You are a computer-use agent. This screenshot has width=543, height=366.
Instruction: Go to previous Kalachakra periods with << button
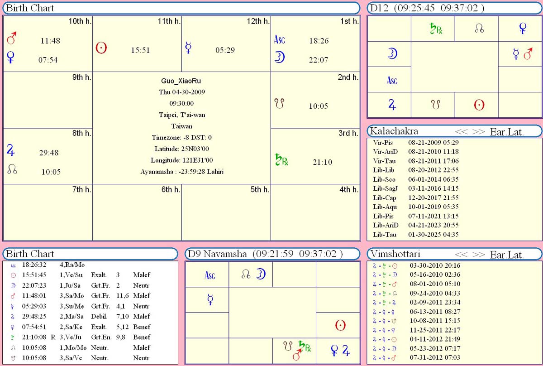461,131
